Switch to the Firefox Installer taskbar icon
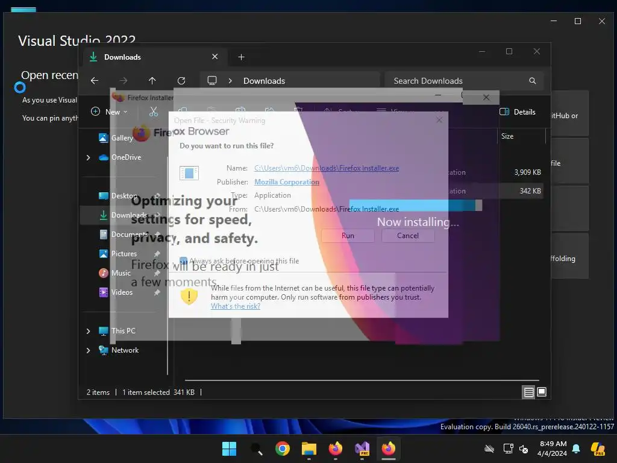Image resolution: width=617 pixels, height=463 pixels. (389, 449)
